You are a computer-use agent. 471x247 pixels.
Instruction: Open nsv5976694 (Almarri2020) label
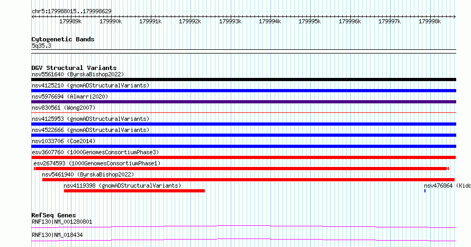pyautogui.click(x=70, y=96)
